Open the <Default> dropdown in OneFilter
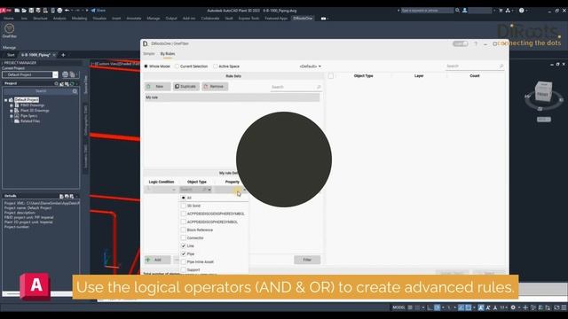 pos(310,66)
